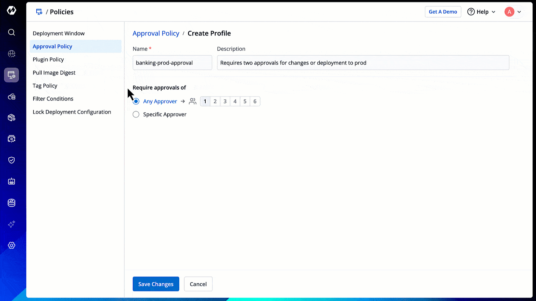Click the Description text field
Screen dimensions: 536x301
pyautogui.click(x=363, y=63)
